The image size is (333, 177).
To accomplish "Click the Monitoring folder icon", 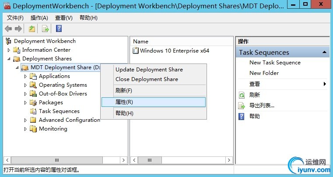I will click(33, 129).
